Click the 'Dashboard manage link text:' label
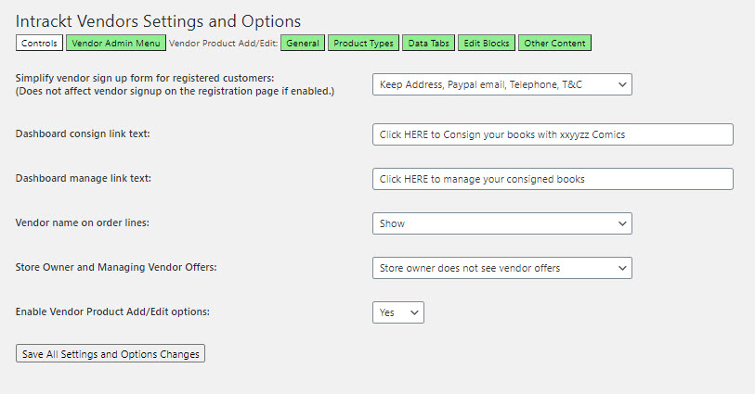755x394 pixels. tap(83, 179)
